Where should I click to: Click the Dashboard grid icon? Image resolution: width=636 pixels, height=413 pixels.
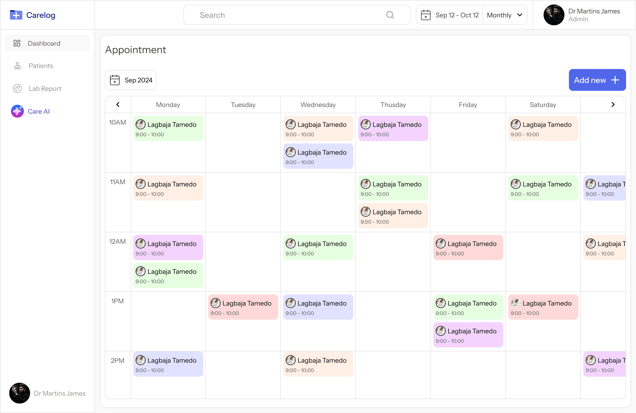tap(17, 43)
